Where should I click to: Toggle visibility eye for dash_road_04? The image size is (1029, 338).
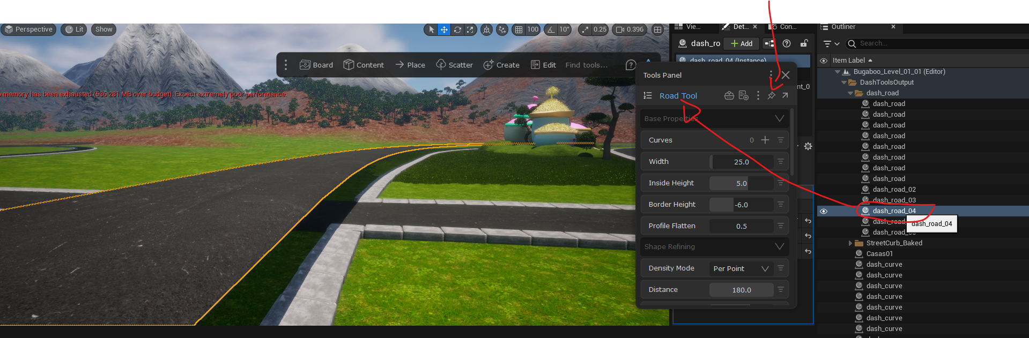coord(824,211)
